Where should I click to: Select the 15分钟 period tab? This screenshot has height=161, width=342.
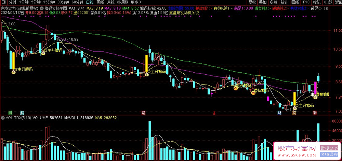(49, 2)
